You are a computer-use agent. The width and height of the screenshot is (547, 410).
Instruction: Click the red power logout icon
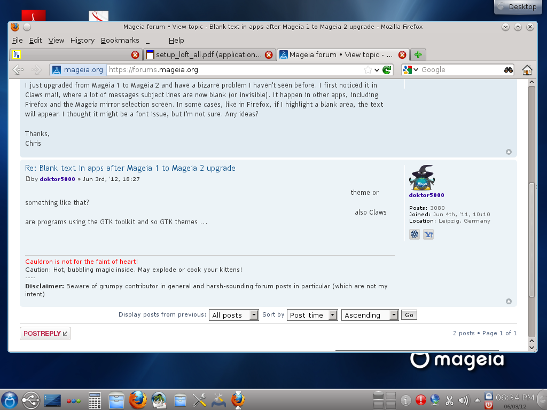489,405
